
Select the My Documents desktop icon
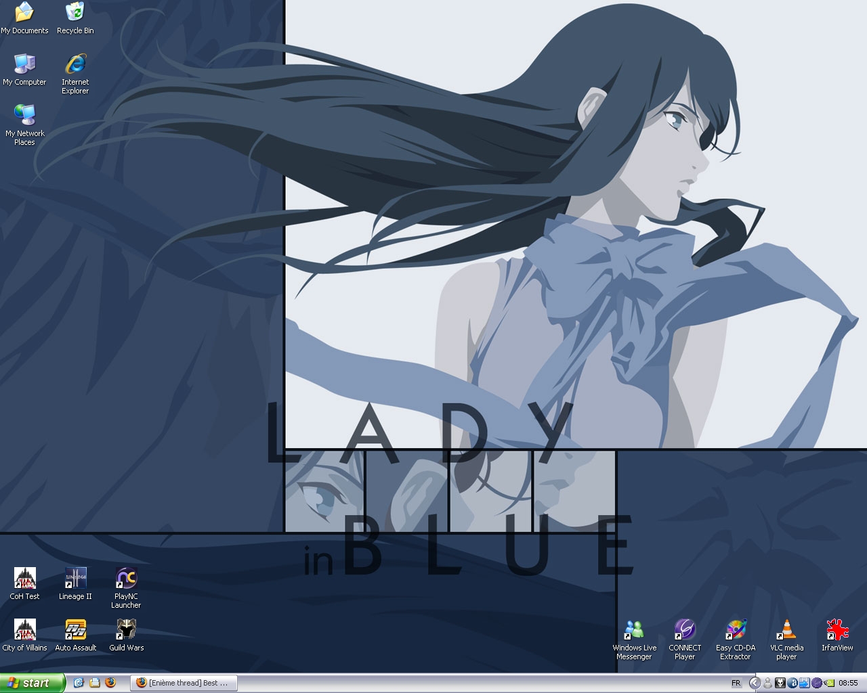click(x=24, y=18)
